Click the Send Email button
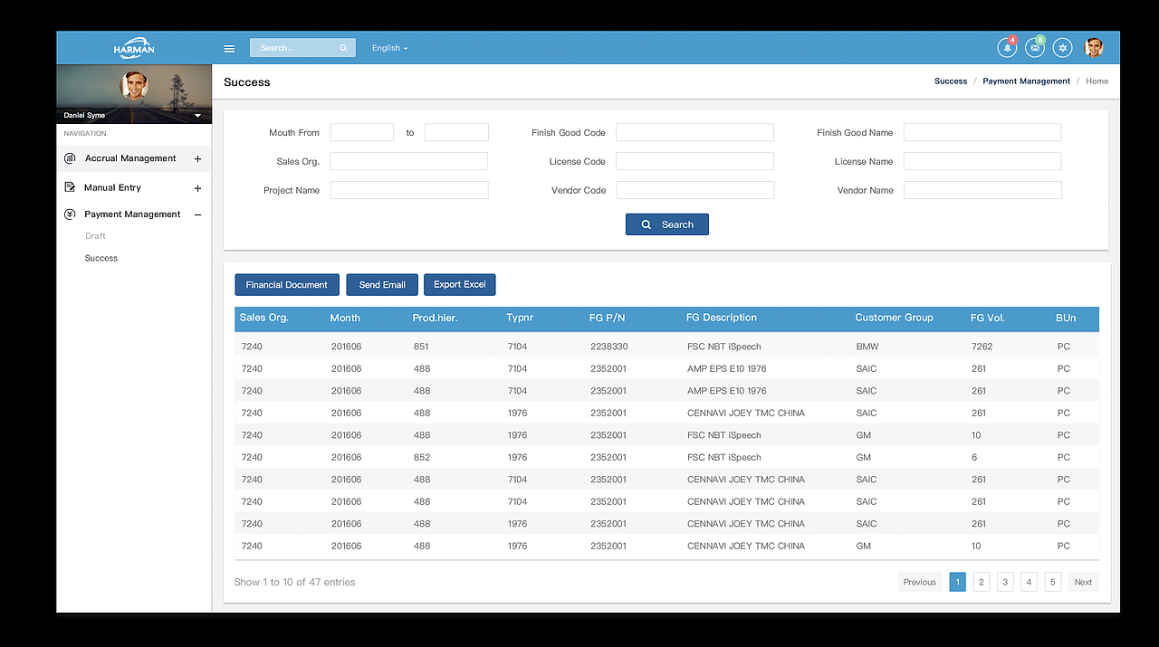 (x=382, y=284)
